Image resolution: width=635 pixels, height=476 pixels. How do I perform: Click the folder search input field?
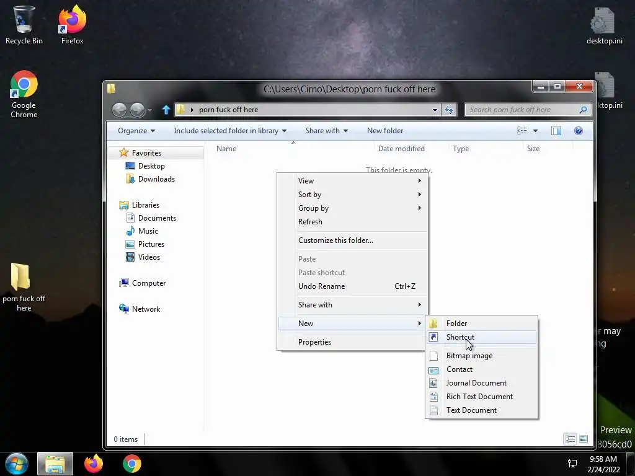(x=522, y=110)
